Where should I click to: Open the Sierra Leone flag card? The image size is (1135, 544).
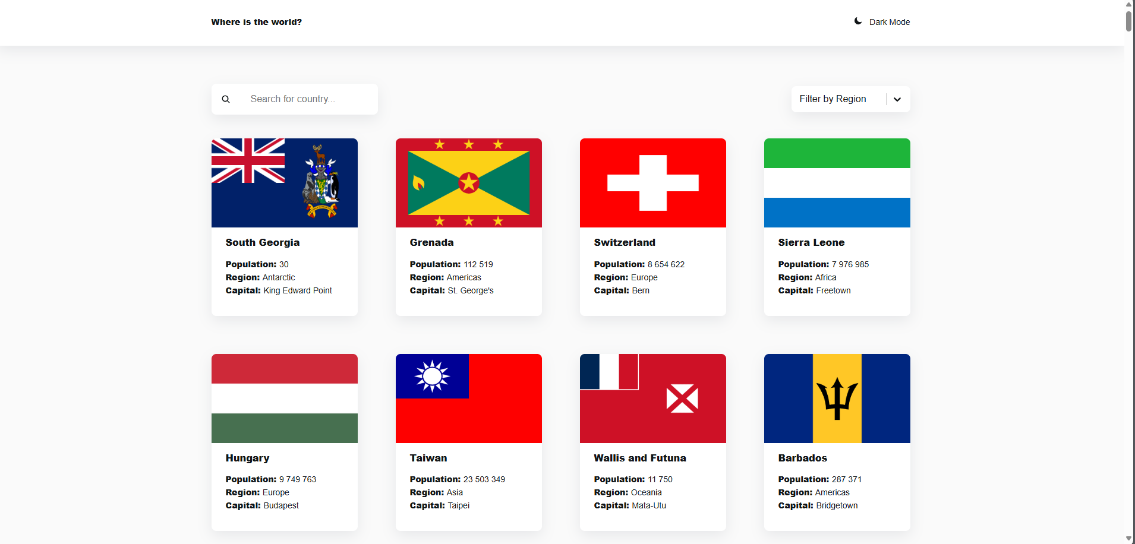tap(837, 183)
